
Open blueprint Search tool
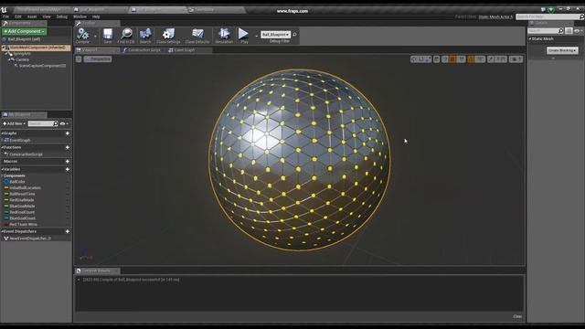(x=145, y=36)
